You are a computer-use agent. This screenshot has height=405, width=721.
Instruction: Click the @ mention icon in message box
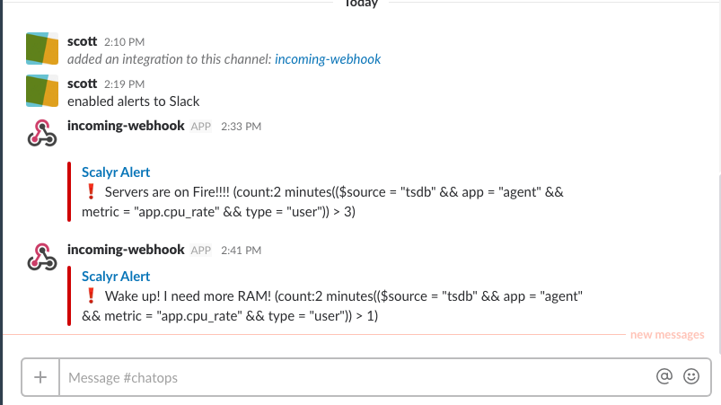pos(664,377)
